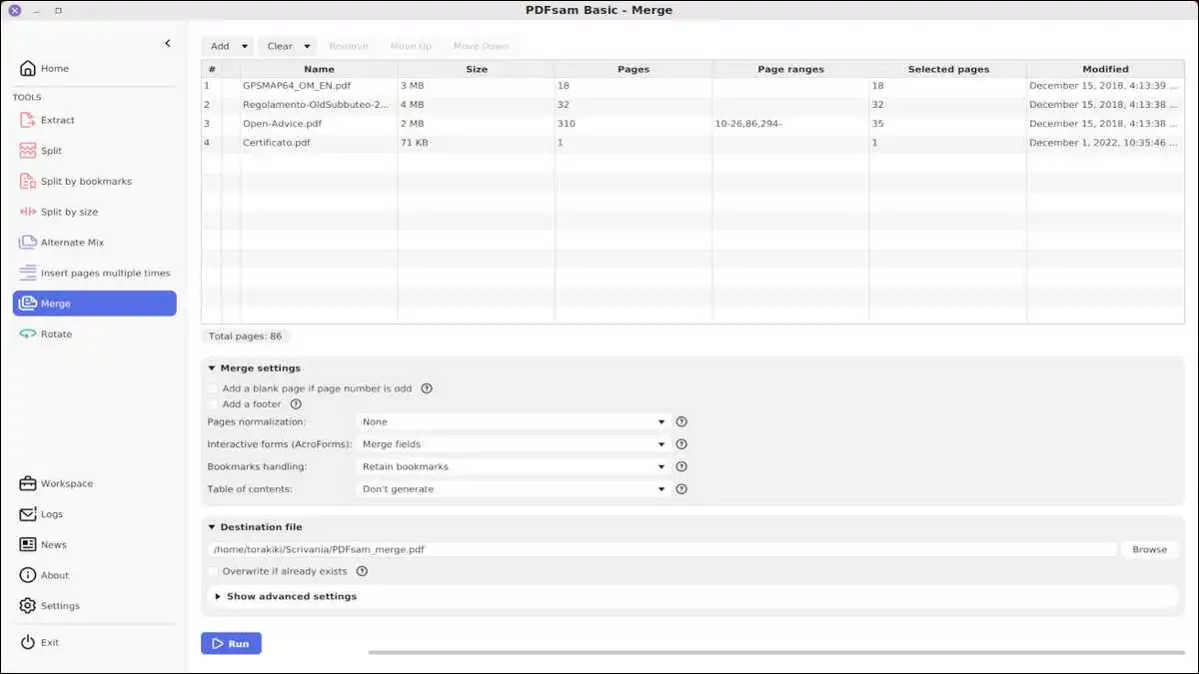Open the Logs envelope icon
The height and width of the screenshot is (674, 1199).
tap(27, 514)
